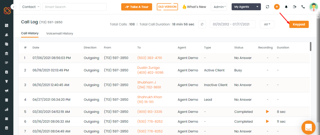Open the notifications bell icon
The height and width of the screenshot is (135, 320).
(x=286, y=7)
